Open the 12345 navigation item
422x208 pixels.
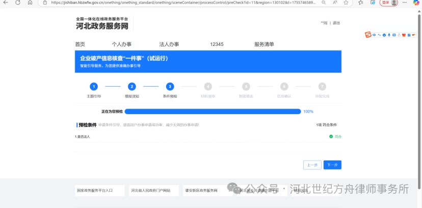[217, 44]
